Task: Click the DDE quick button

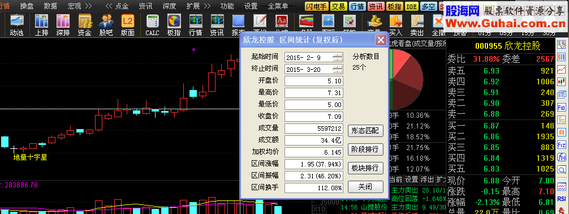Action: (412, 6)
